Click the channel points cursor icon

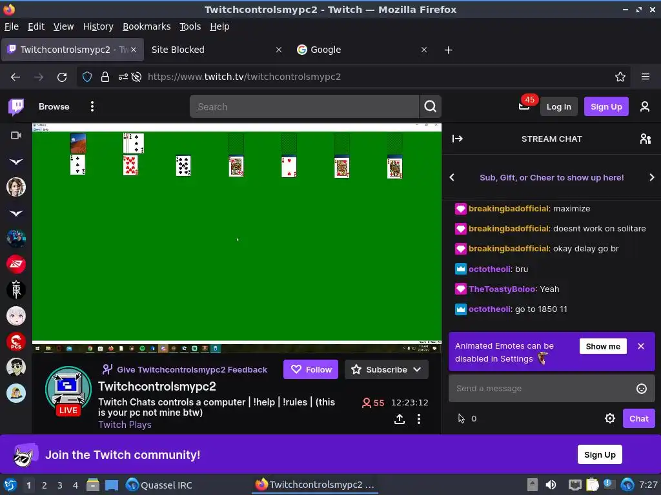click(x=461, y=418)
